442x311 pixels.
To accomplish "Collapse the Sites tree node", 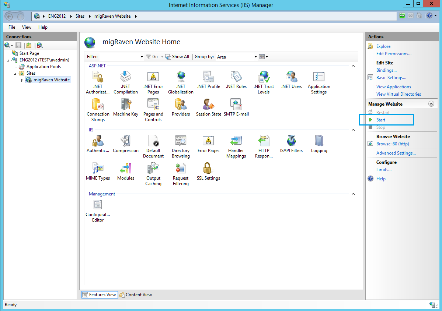I will click(x=15, y=74).
